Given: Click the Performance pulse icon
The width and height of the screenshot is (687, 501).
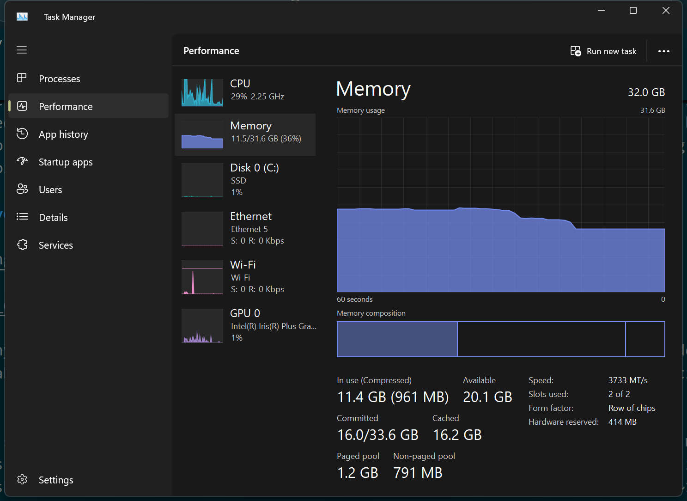Looking at the screenshot, I should [x=22, y=106].
